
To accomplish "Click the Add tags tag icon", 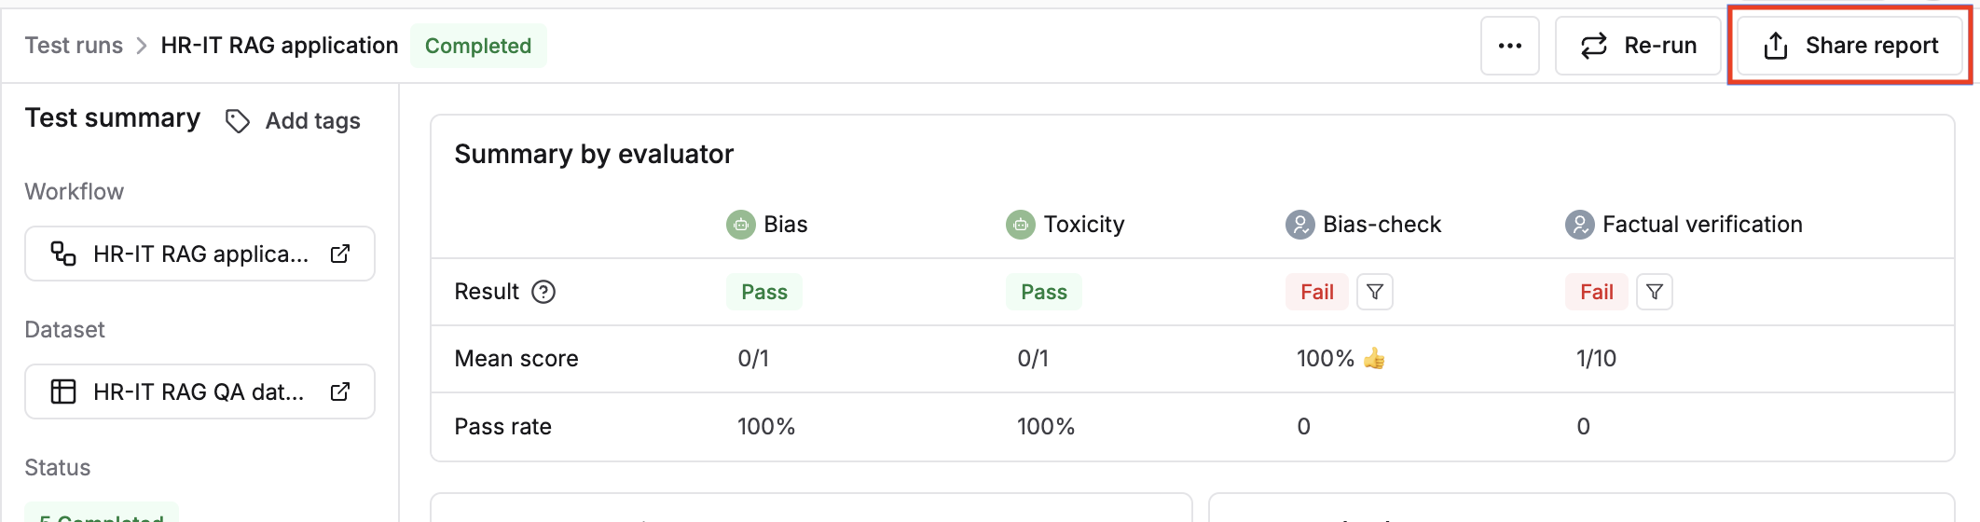I will pos(238,121).
